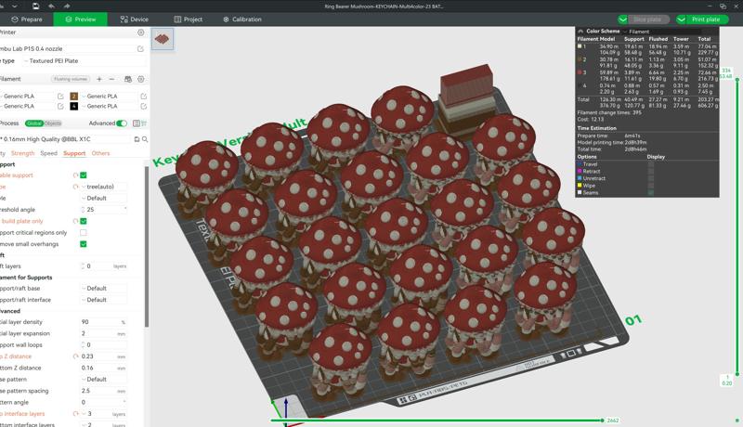Uncheck Remove small overhangs checkbox
The width and height of the screenshot is (743, 427).
pos(84,244)
